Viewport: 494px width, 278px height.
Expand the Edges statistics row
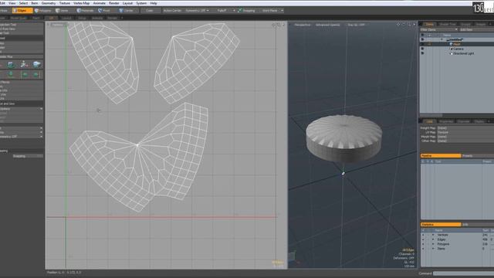click(433, 239)
